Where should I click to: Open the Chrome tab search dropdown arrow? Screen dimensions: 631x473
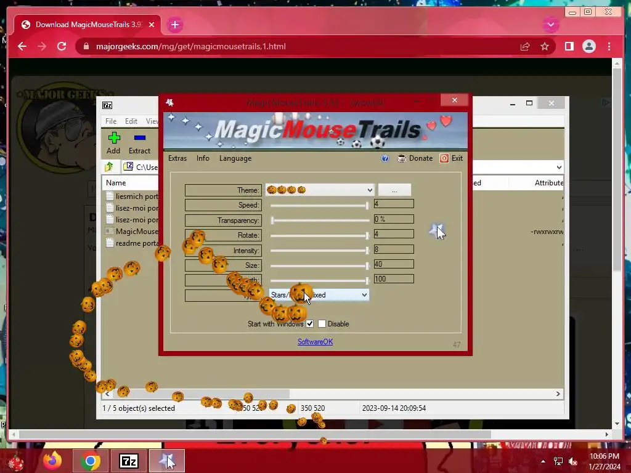550,25
